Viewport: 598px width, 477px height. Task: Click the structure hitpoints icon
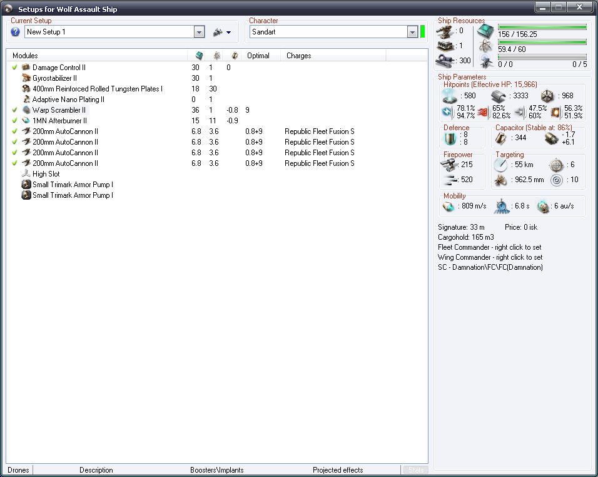coord(547,96)
